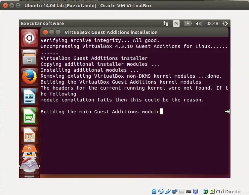Minimize the Guest Additions installation terminal
The image size is (249, 195).
point(52,32)
